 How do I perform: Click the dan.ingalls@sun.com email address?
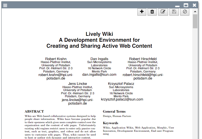pyautogui.click(x=99, y=75)
